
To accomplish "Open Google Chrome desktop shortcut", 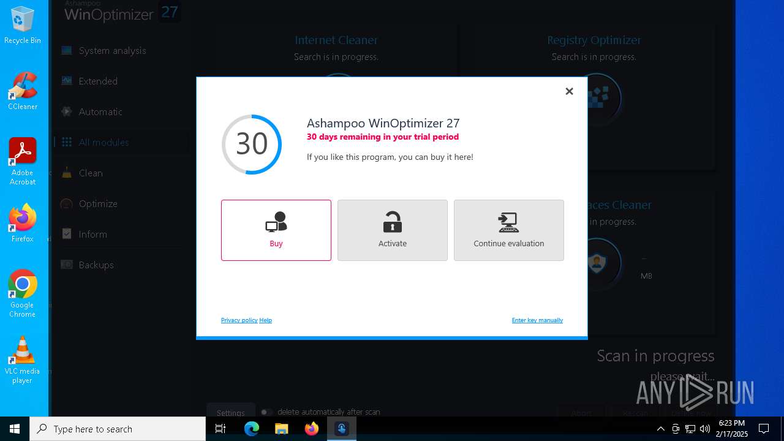I will pyautogui.click(x=23, y=294).
